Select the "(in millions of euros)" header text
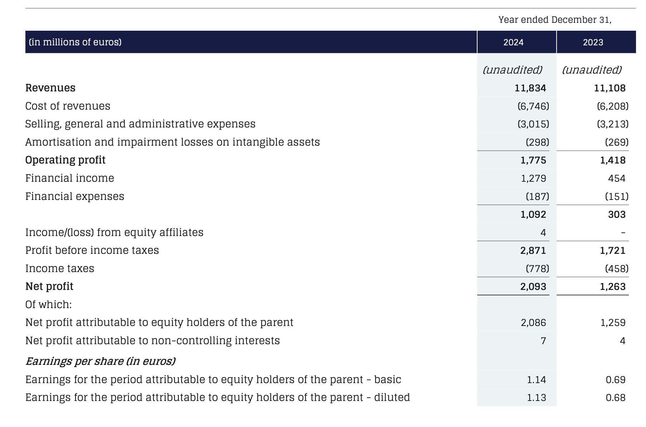Screen dimensions: 646x427 [75, 42]
